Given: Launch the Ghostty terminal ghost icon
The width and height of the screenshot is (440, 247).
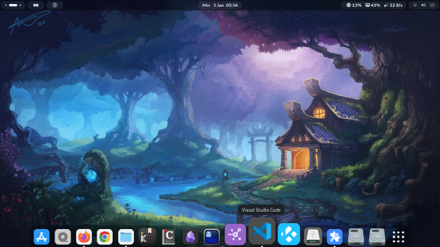Looking at the screenshot, I should (211, 236).
